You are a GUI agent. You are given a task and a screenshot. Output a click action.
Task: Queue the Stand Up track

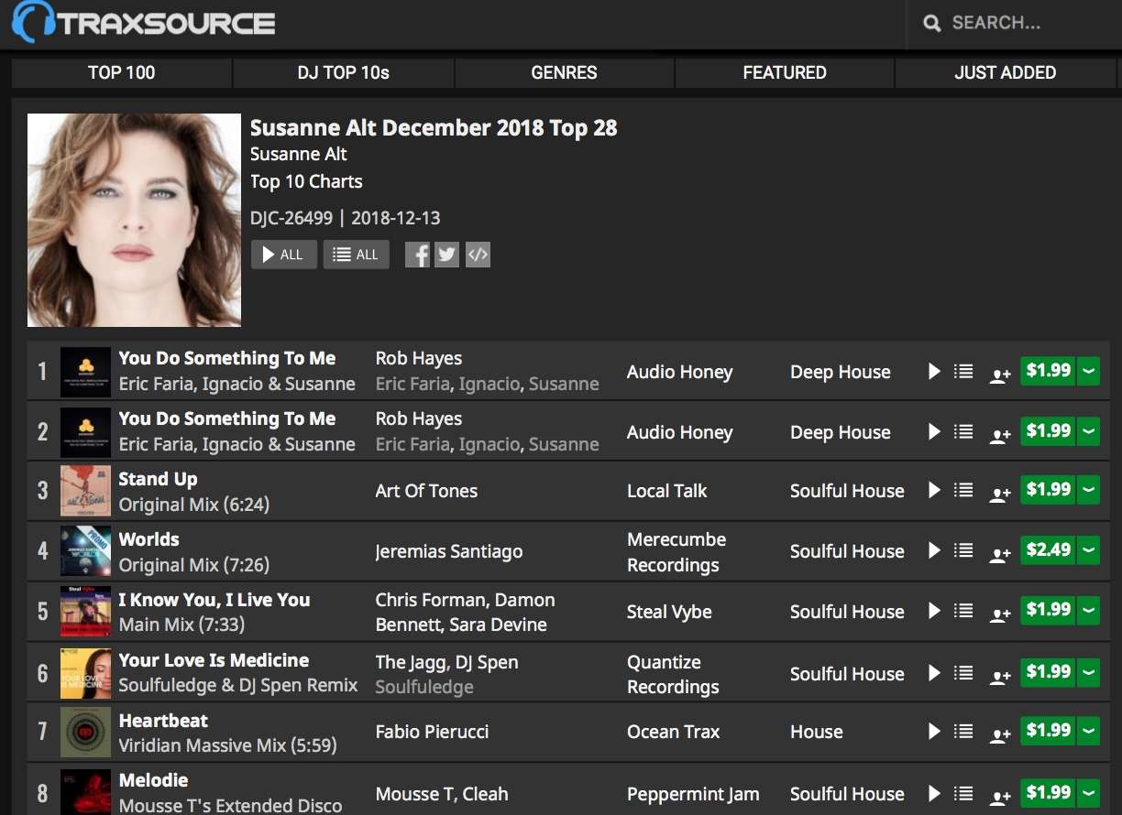(963, 490)
